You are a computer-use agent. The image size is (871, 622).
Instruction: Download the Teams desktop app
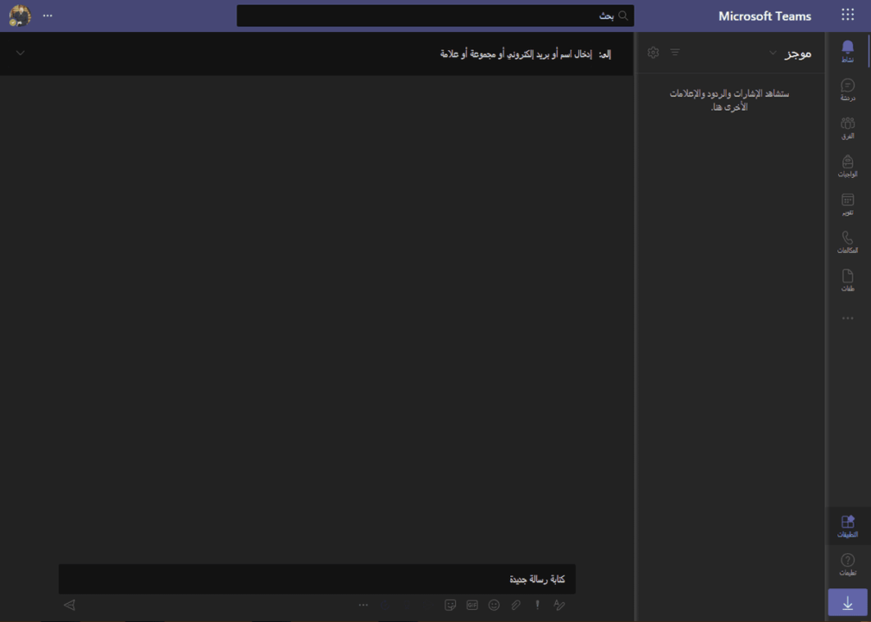pos(848,602)
